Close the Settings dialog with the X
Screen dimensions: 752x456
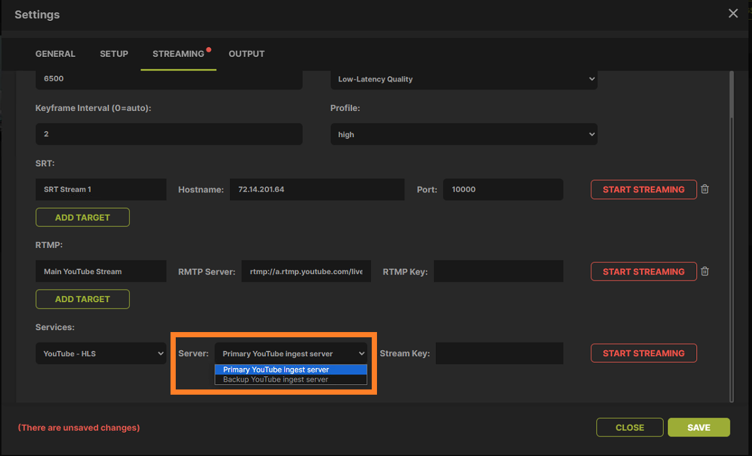click(x=733, y=14)
